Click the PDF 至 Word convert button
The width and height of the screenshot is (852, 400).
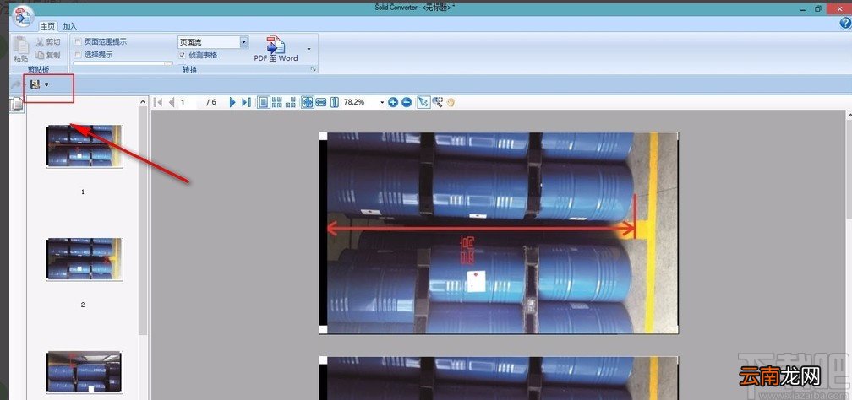(276, 49)
